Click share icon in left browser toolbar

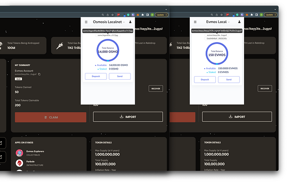107,15
